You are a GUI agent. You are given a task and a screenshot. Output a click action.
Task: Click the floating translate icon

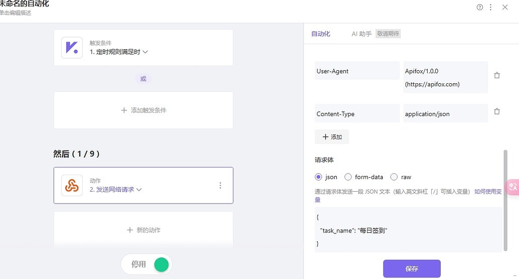point(513,187)
